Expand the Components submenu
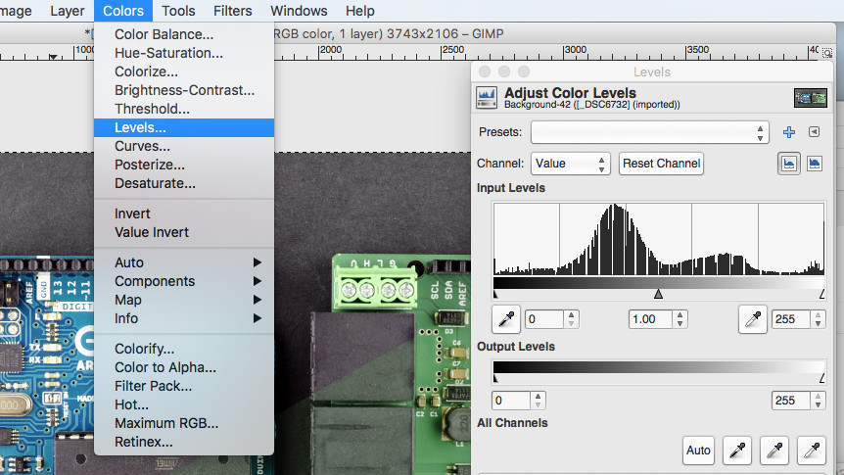 coord(184,281)
